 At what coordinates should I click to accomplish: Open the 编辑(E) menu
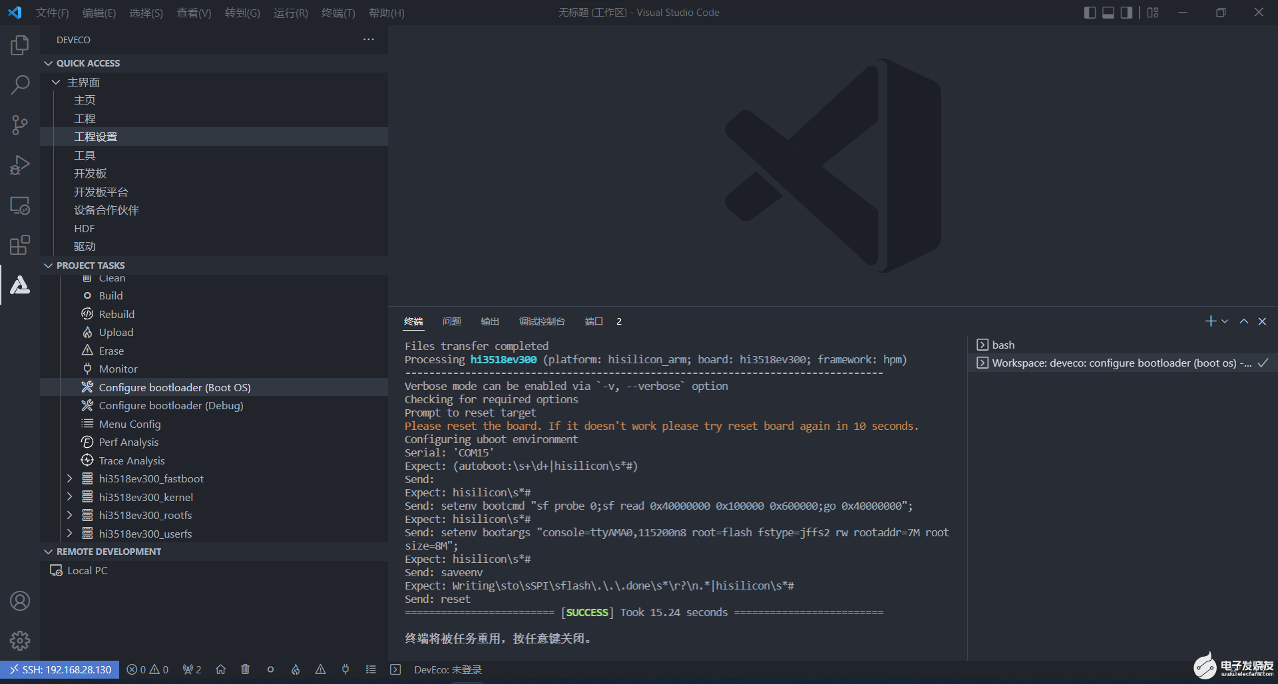click(x=99, y=13)
